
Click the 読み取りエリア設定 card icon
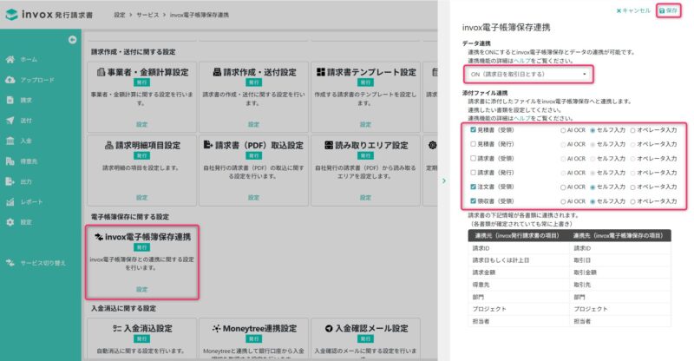pos(329,145)
